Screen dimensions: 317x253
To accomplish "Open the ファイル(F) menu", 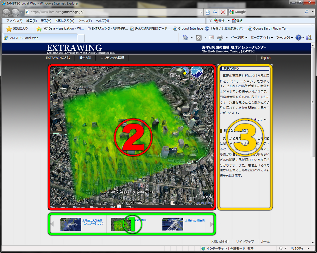I will (14, 21).
